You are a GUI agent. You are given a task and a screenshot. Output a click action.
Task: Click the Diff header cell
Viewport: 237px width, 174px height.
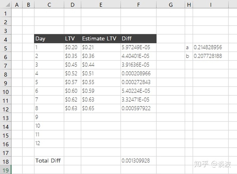(x=139, y=39)
